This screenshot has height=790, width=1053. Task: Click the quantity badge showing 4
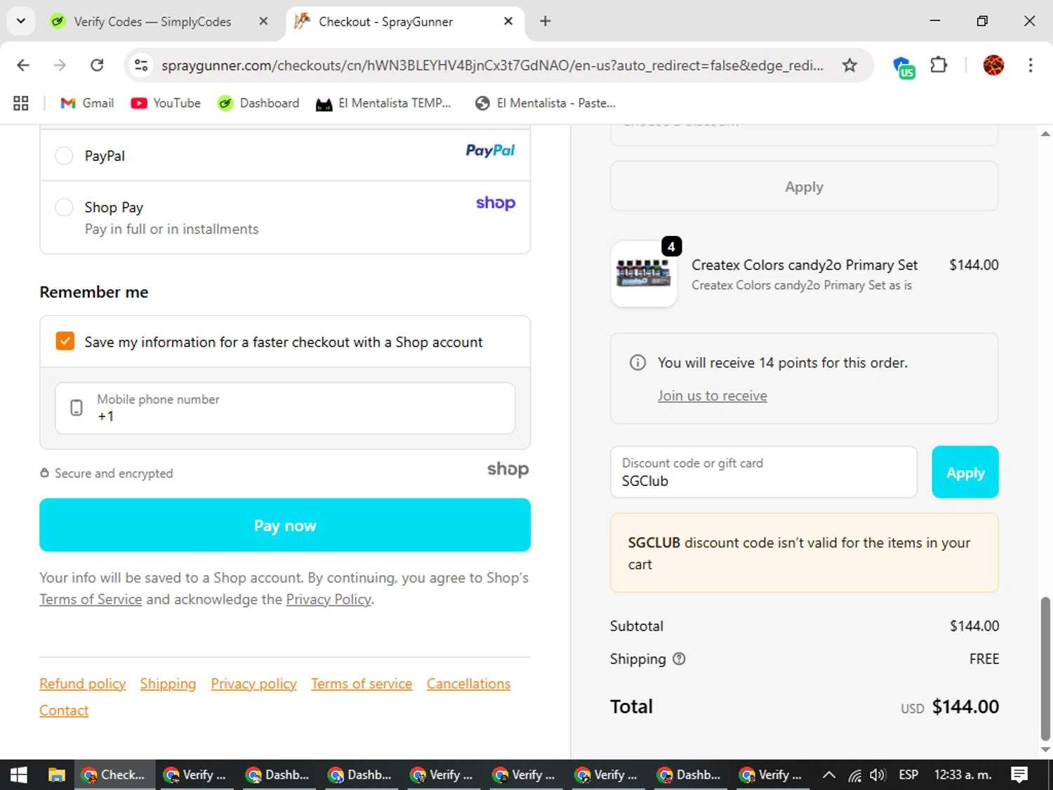point(671,246)
